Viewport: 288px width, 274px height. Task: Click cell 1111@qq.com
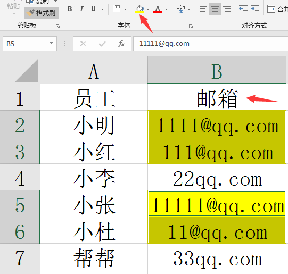[x=217, y=124]
